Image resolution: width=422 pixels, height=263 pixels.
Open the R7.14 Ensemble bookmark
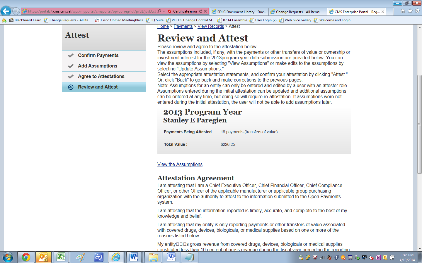pyautogui.click(x=232, y=20)
